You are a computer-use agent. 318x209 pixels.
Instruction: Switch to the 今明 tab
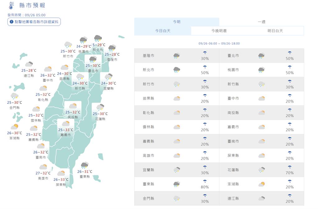pyautogui.click(x=177, y=22)
